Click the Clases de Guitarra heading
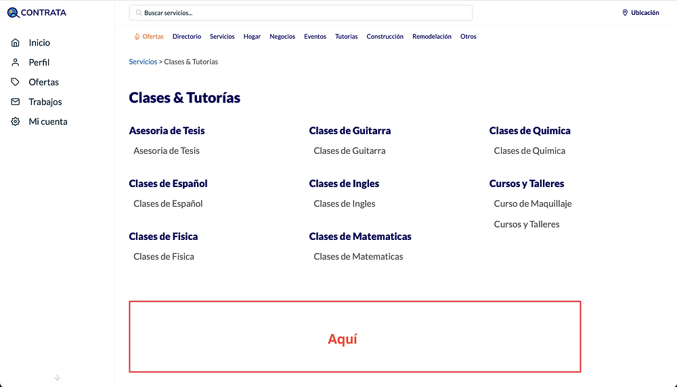The height and width of the screenshot is (387, 677). click(x=349, y=131)
